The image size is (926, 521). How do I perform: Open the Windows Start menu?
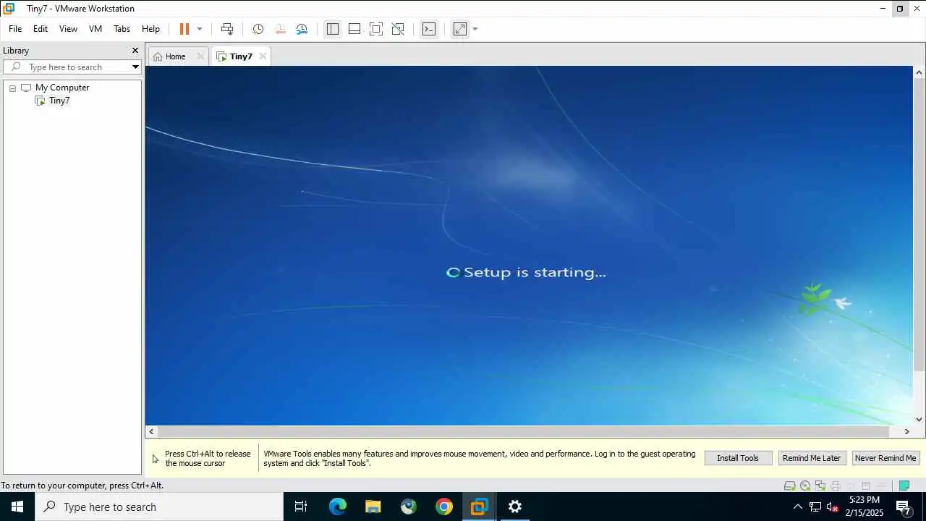click(17, 507)
